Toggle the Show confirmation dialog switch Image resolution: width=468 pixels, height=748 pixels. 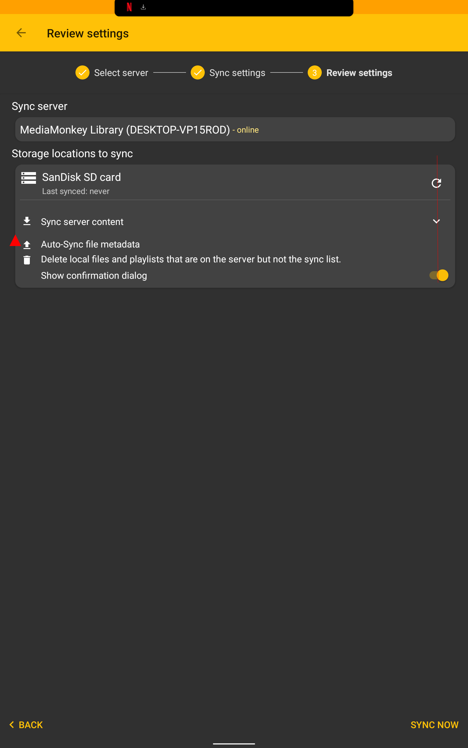coord(438,275)
